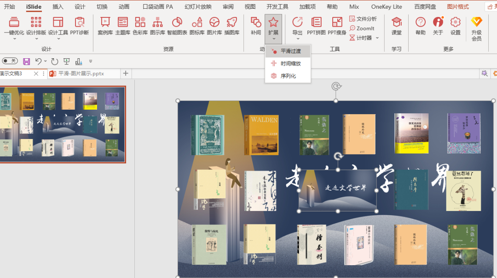Select 时间缩放 from the dropdown menu

(x=288, y=63)
